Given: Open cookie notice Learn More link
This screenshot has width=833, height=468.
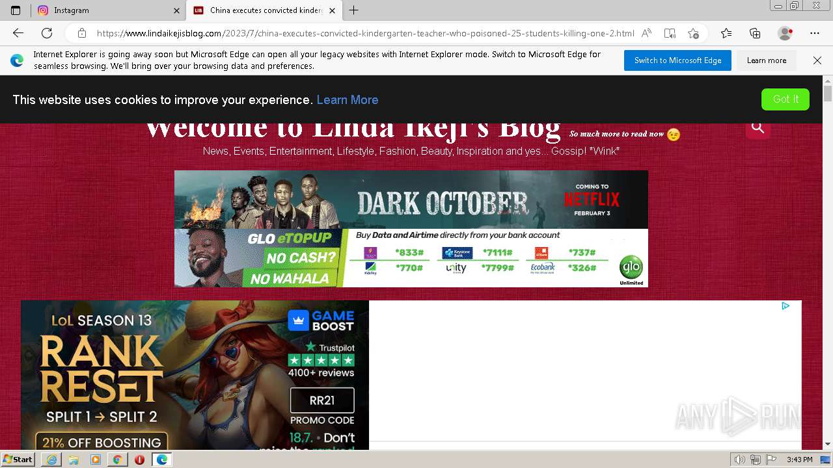Looking at the screenshot, I should [x=348, y=99].
